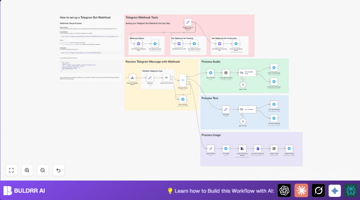Screen dimensions: 360x200
Task: Select the Telegram Token & Webhooks node
Action: click(188, 22)
